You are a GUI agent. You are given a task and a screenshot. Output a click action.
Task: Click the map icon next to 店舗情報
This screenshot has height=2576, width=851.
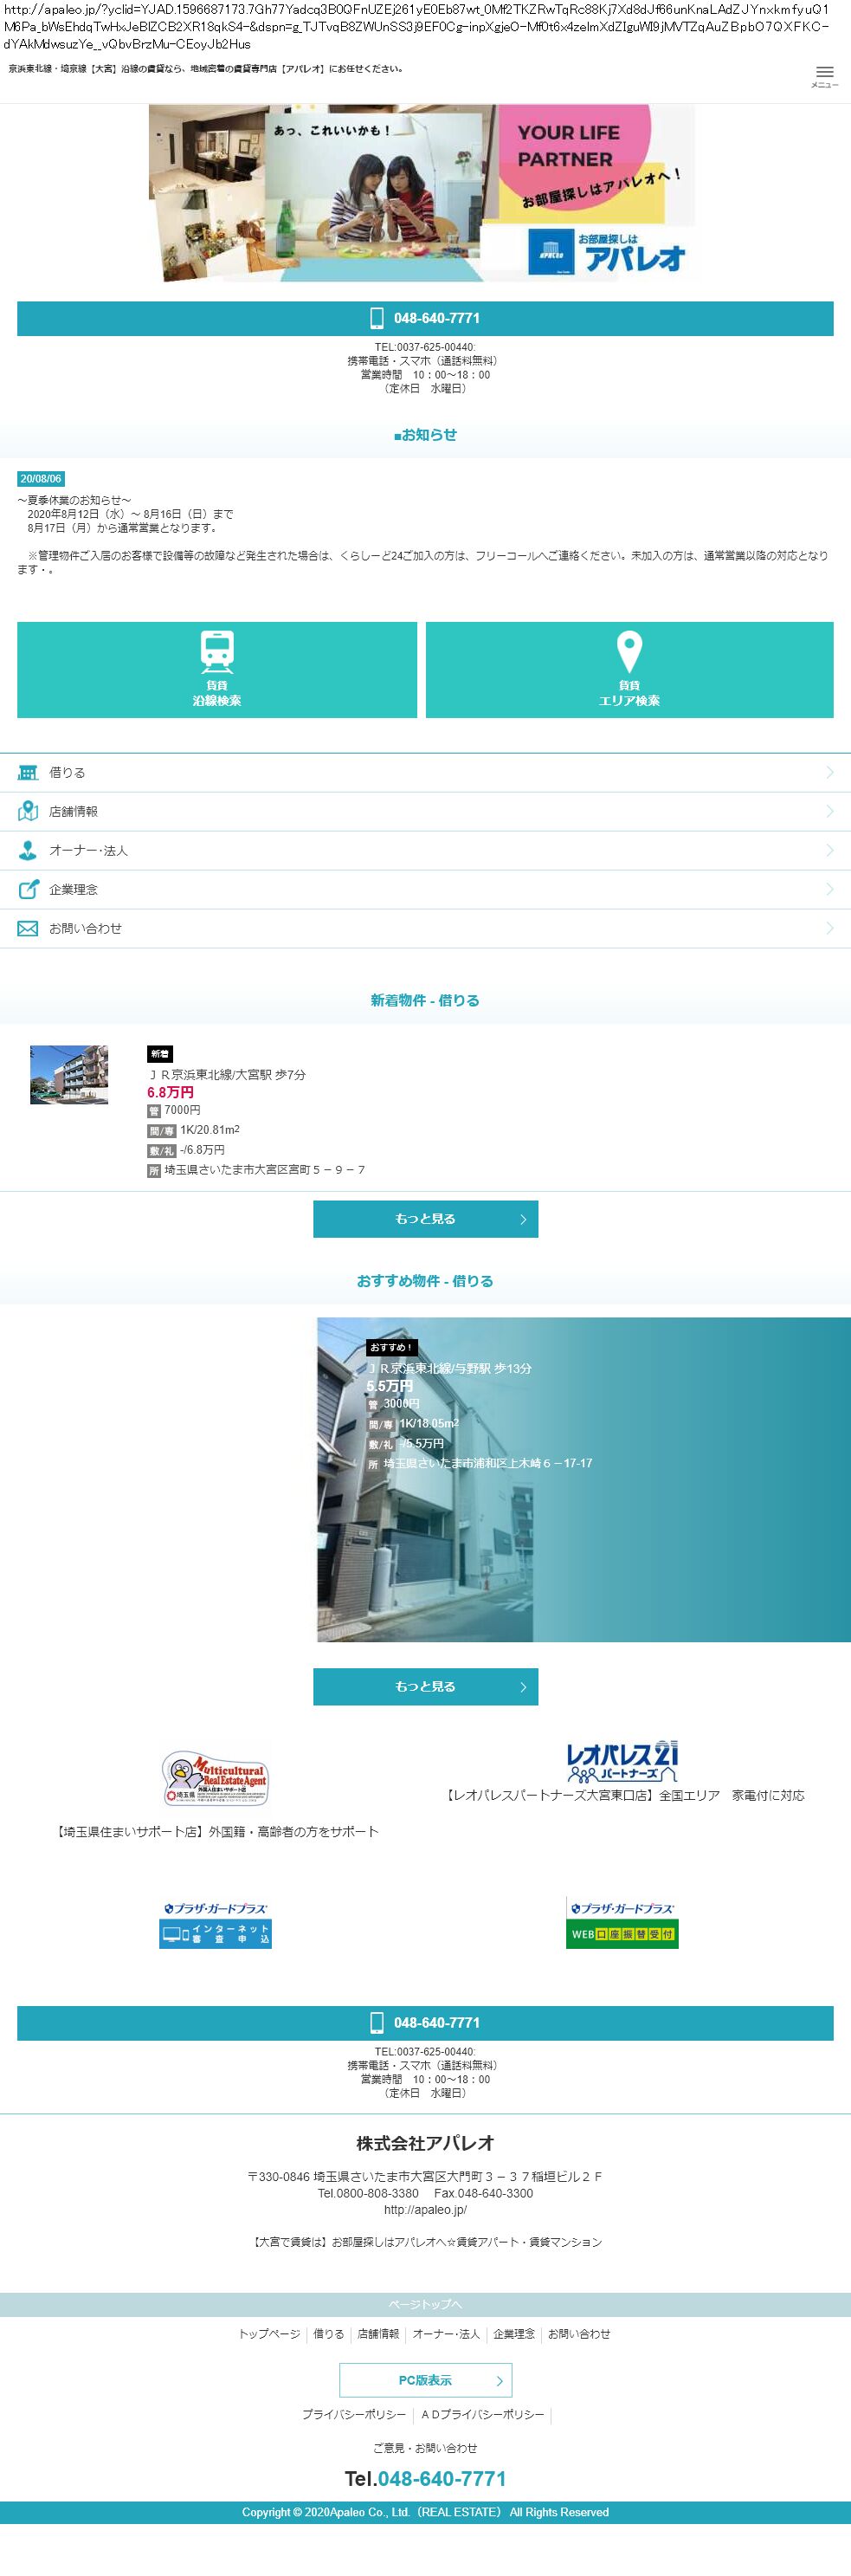(x=28, y=811)
